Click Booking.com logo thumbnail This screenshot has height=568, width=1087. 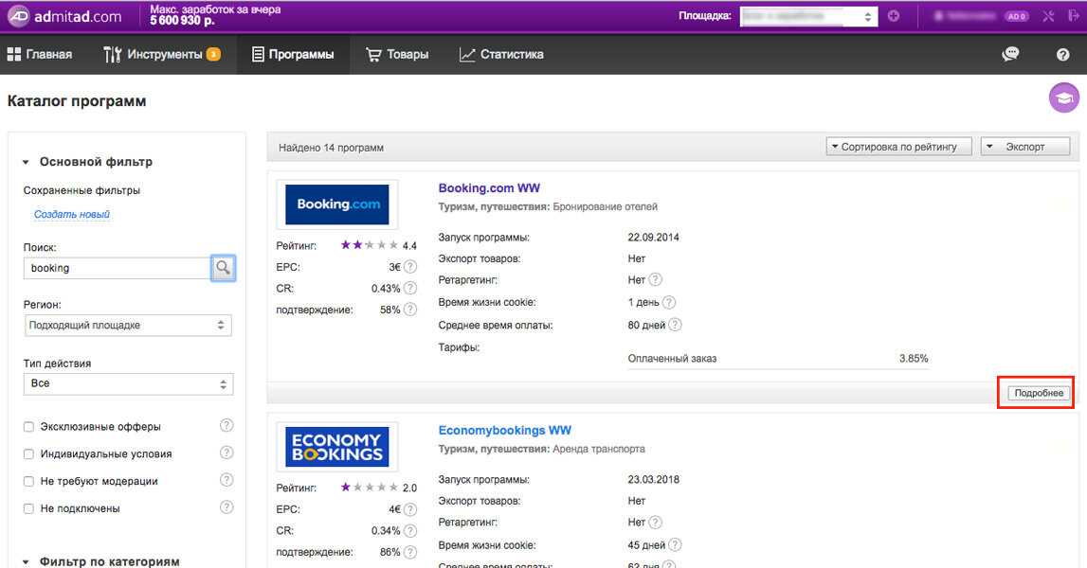tap(337, 204)
